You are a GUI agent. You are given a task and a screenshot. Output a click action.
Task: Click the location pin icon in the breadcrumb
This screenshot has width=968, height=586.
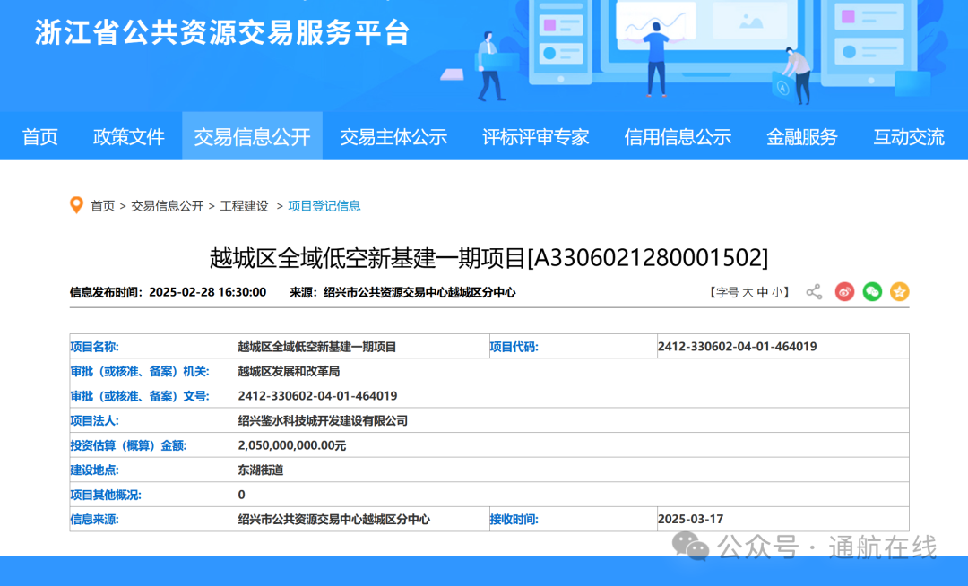pyautogui.click(x=76, y=204)
